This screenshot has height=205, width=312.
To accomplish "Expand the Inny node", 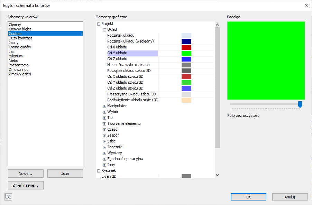I will tap(104, 165).
